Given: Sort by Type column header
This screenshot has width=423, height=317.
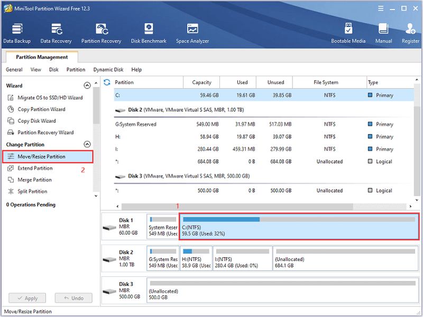Looking at the screenshot, I should (390, 83).
